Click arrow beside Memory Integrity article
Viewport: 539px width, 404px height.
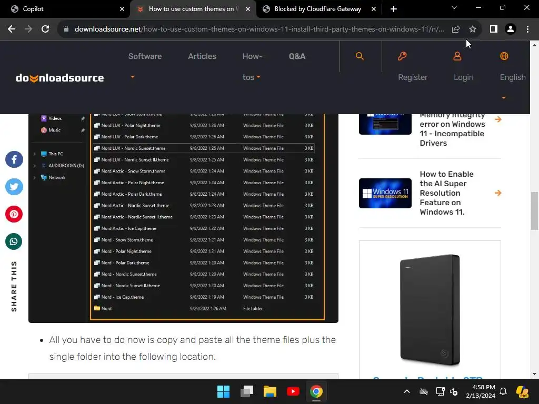[x=498, y=119]
